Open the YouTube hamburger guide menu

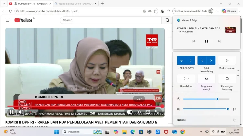7,20
